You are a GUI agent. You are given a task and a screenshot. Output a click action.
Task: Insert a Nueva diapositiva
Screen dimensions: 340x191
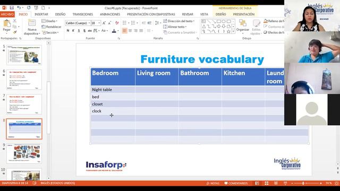click(32, 27)
